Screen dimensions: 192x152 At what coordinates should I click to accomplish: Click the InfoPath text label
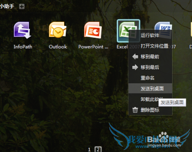coord(23,47)
